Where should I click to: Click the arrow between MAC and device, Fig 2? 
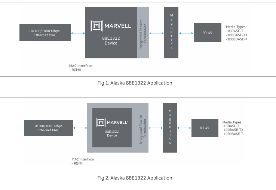click(80, 128)
